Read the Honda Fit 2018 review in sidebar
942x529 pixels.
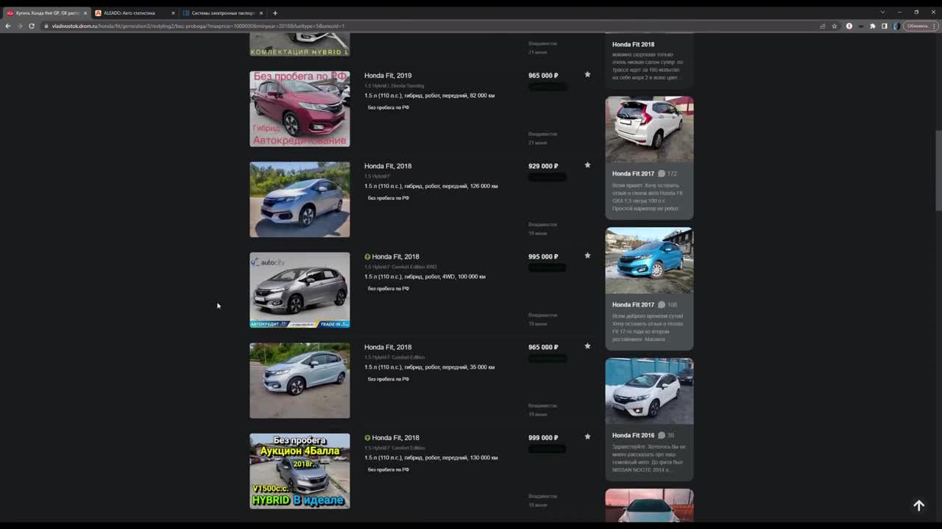tap(633, 44)
